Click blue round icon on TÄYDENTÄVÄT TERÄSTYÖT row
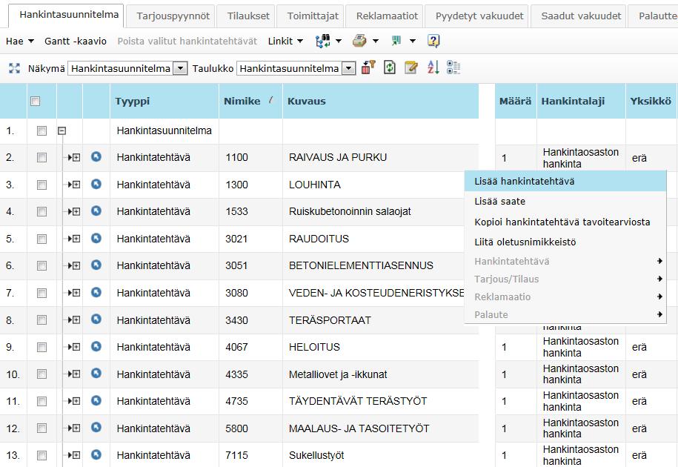The height and width of the screenshot is (467, 678). tap(96, 401)
